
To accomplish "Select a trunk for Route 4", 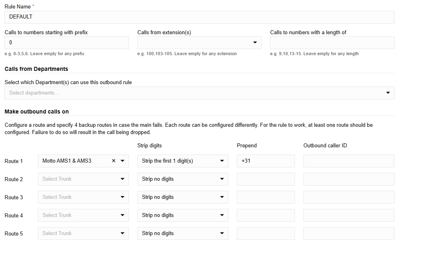I will tap(83, 215).
